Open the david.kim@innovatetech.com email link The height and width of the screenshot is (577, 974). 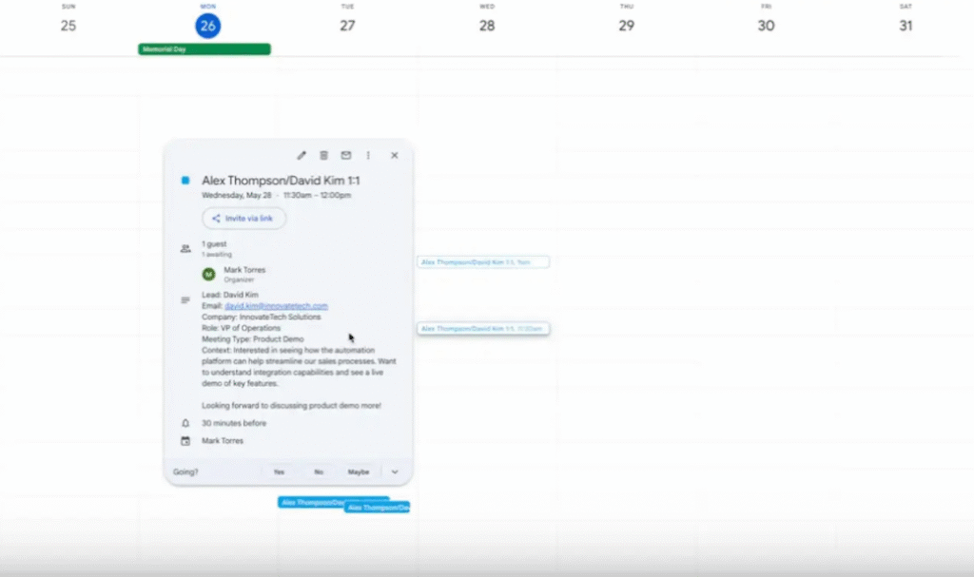pyautogui.click(x=276, y=306)
